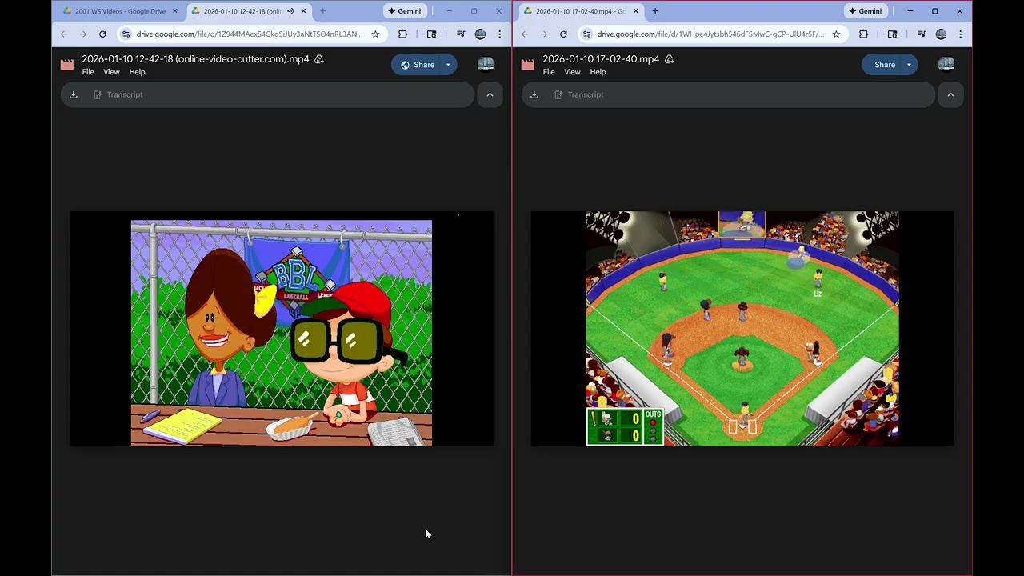Download the 17-02-40 video file
The image size is (1024, 576).
[x=534, y=94]
